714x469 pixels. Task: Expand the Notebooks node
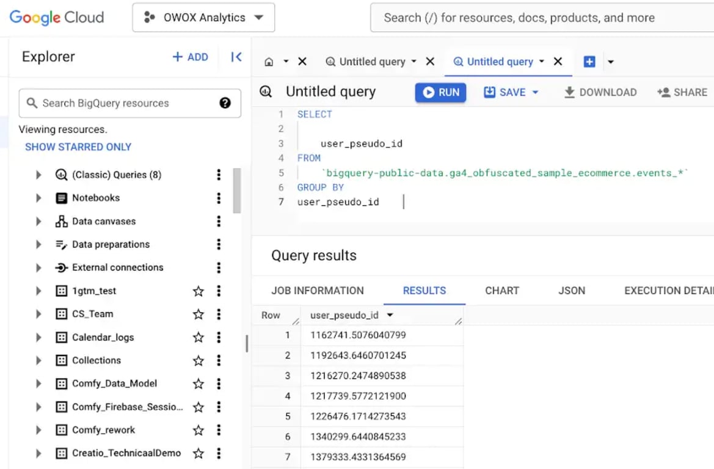[38, 198]
